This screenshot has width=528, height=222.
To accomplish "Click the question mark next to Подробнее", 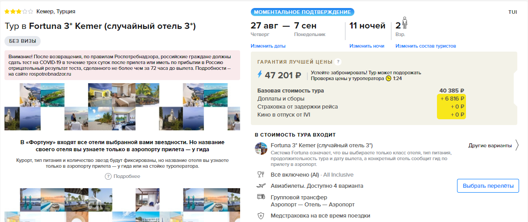I will pos(108,176).
